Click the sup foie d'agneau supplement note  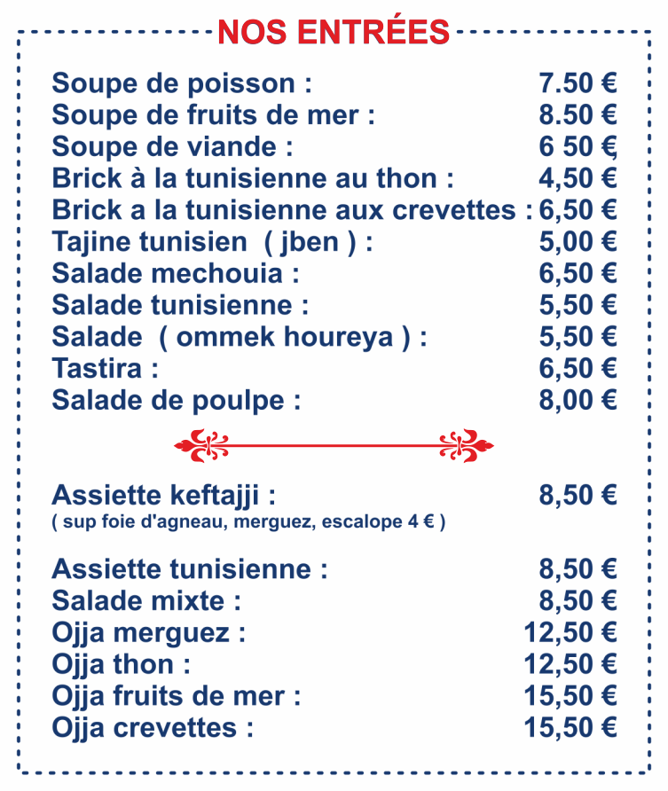tap(248, 521)
